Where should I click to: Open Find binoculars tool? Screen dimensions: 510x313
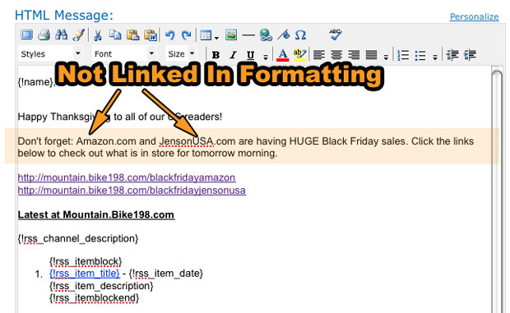pyautogui.click(x=61, y=35)
